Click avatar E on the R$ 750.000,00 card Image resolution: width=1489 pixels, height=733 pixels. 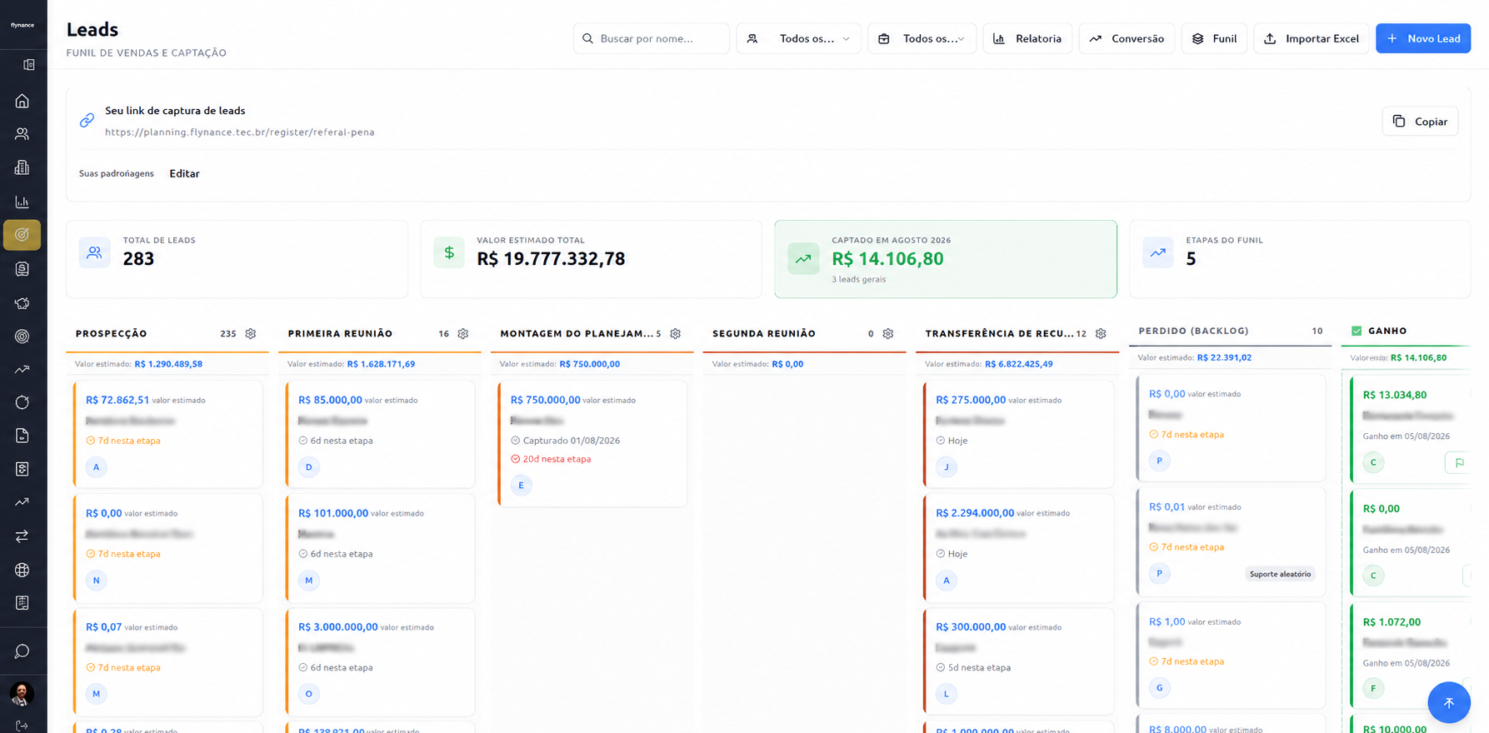[522, 486]
